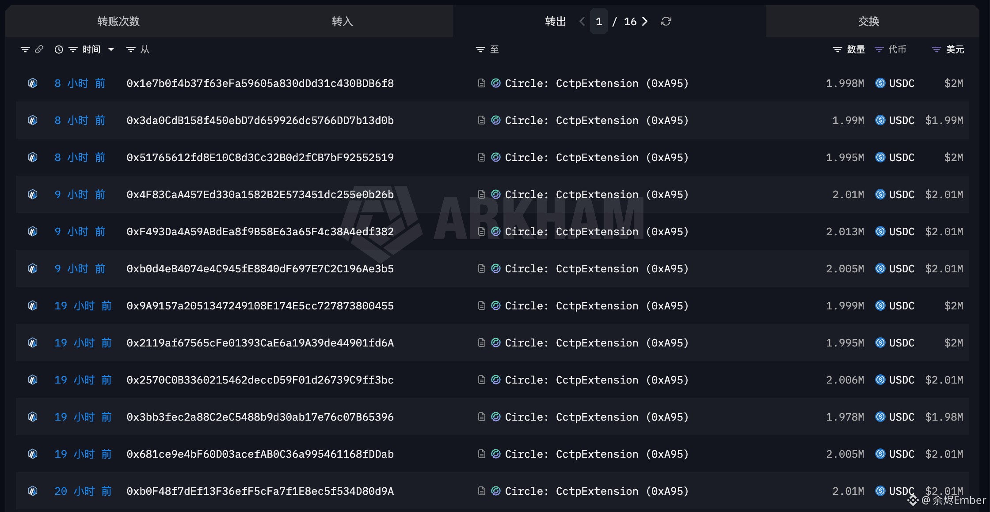The image size is (990, 512).
Task: Open Circle: CctpExtension recipient in the 0x681ce9e4 row
Action: (x=597, y=454)
